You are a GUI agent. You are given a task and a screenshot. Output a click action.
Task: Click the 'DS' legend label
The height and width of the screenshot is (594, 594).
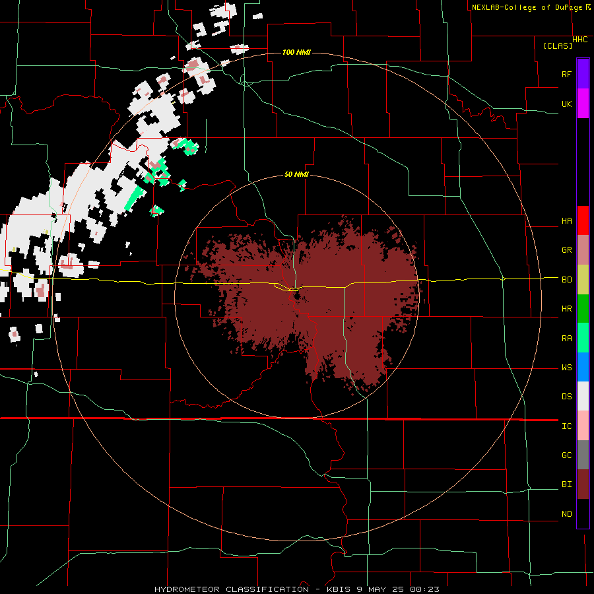point(567,397)
